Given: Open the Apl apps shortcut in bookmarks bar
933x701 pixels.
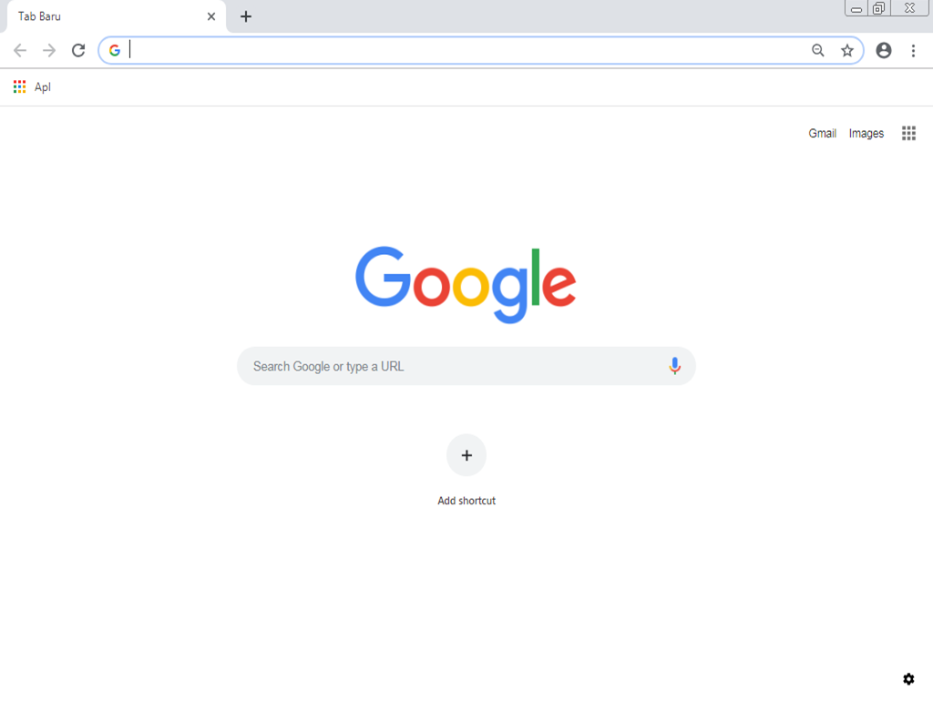Looking at the screenshot, I should [x=32, y=86].
